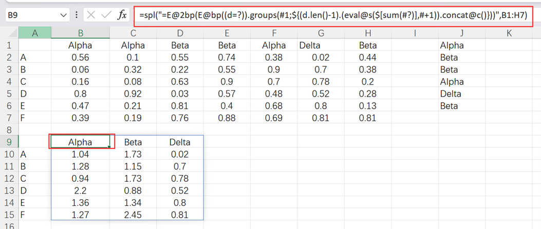Select the row 9 header

pyautogui.click(x=9, y=142)
